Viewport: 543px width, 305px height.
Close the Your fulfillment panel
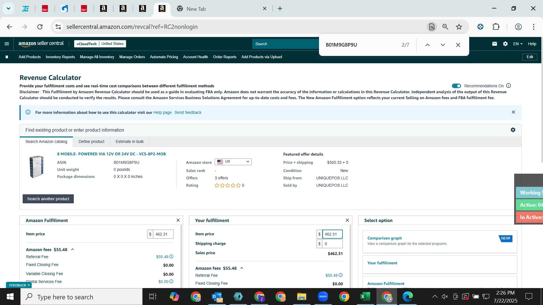(347, 220)
